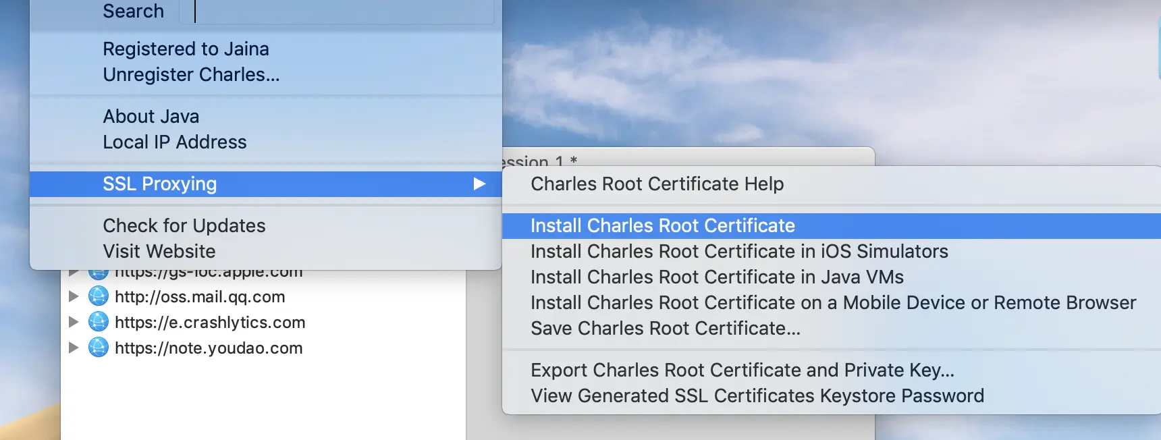Select the https://note.youdao.com host row
The width and height of the screenshot is (1161, 440).
click(x=263, y=348)
